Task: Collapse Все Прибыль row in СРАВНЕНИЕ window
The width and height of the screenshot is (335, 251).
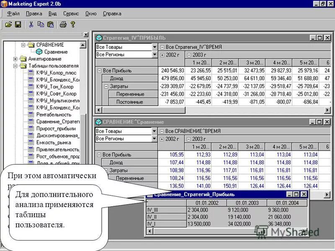Action: (99, 155)
